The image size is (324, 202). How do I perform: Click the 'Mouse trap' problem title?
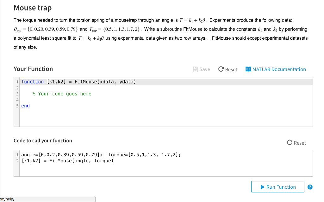tap(33, 8)
